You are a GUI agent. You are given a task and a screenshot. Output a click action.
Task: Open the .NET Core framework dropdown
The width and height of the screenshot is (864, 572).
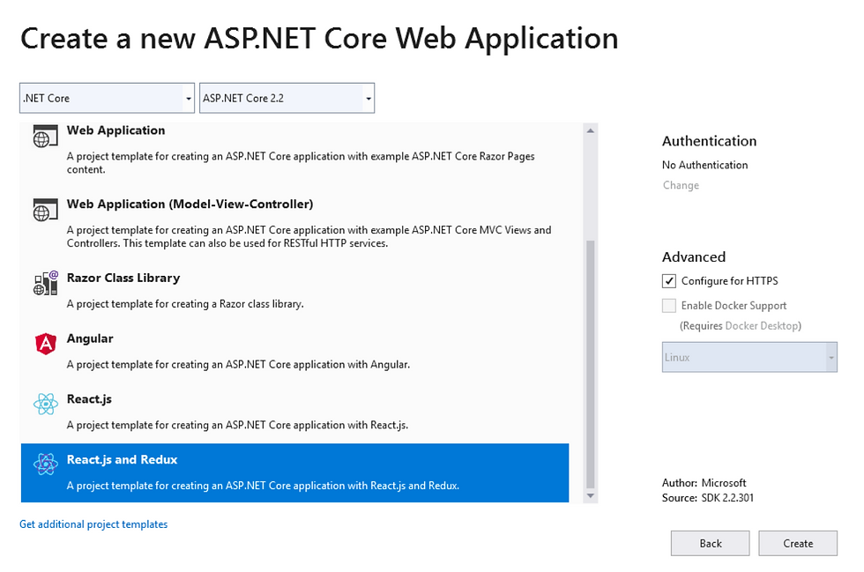(x=107, y=98)
